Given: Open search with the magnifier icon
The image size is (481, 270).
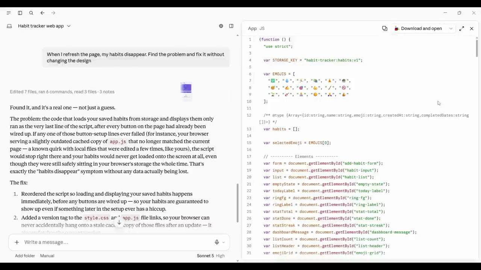Looking at the screenshot, I should (31, 13).
